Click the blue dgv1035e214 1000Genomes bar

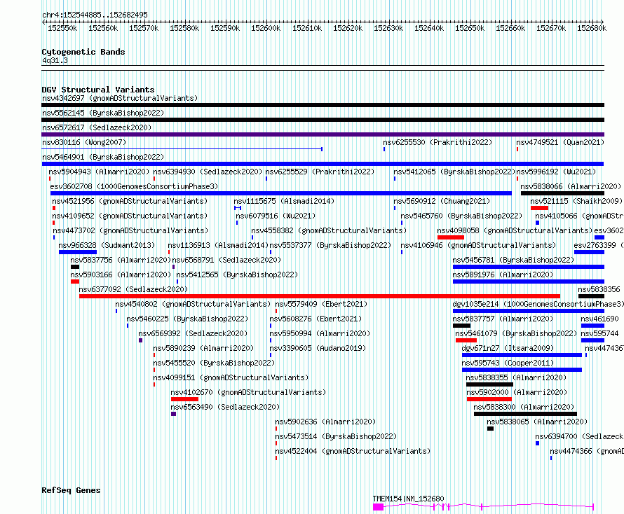point(529,311)
